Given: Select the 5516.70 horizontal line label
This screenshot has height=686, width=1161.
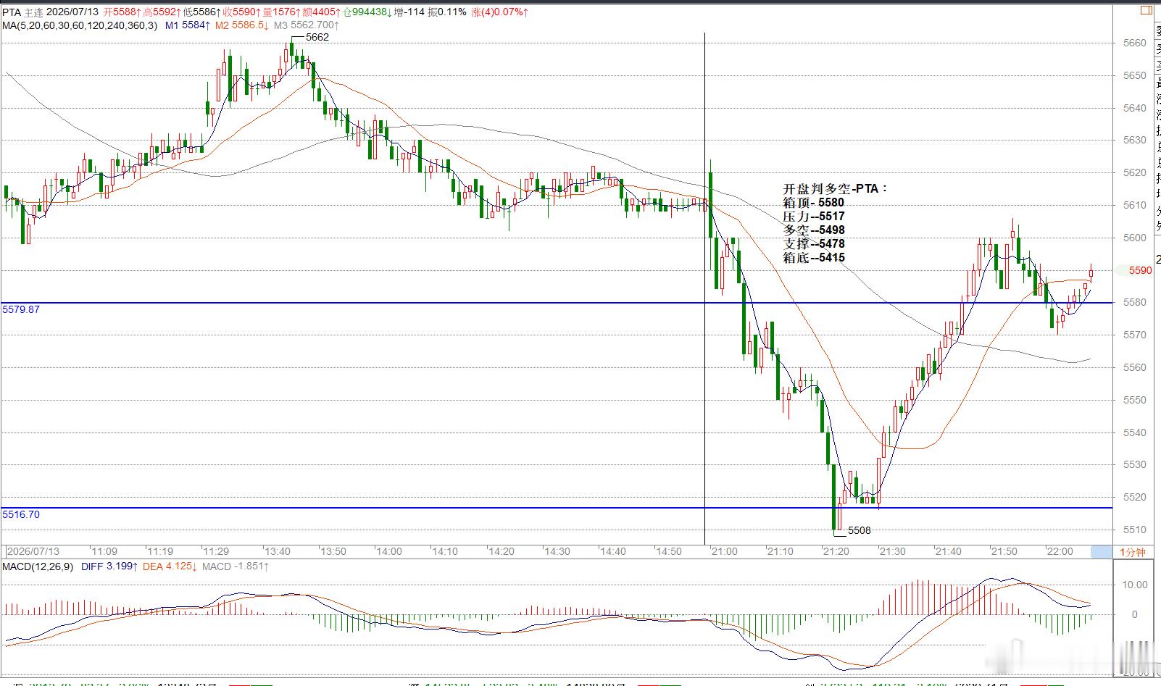Looking at the screenshot, I should point(21,514).
